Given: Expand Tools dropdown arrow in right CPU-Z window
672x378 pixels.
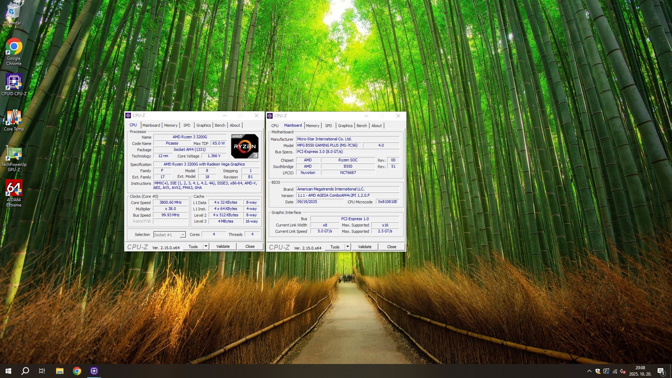Looking at the screenshot, I should [348, 247].
